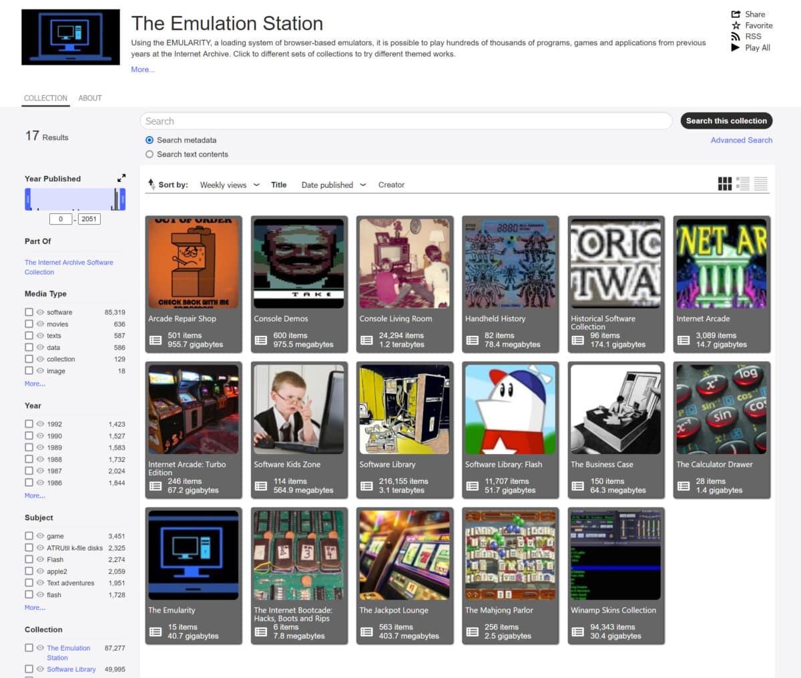Screen dimensions: 801x678
Task: Toggle the sort direction arrow
Action: (x=151, y=184)
